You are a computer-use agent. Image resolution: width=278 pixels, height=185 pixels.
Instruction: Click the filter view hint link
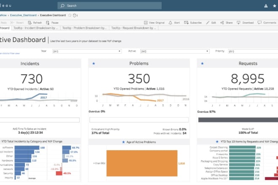10,53
